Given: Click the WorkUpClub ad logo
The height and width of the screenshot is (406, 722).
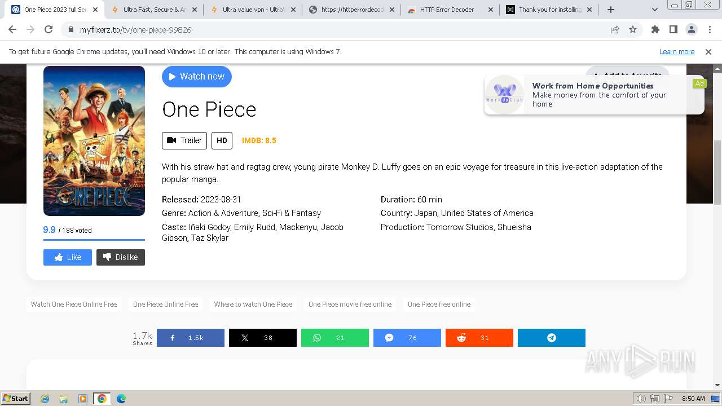Looking at the screenshot, I should point(504,94).
